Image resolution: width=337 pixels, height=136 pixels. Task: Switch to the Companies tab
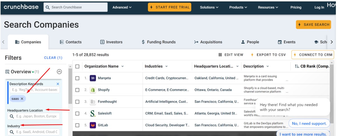(28, 42)
